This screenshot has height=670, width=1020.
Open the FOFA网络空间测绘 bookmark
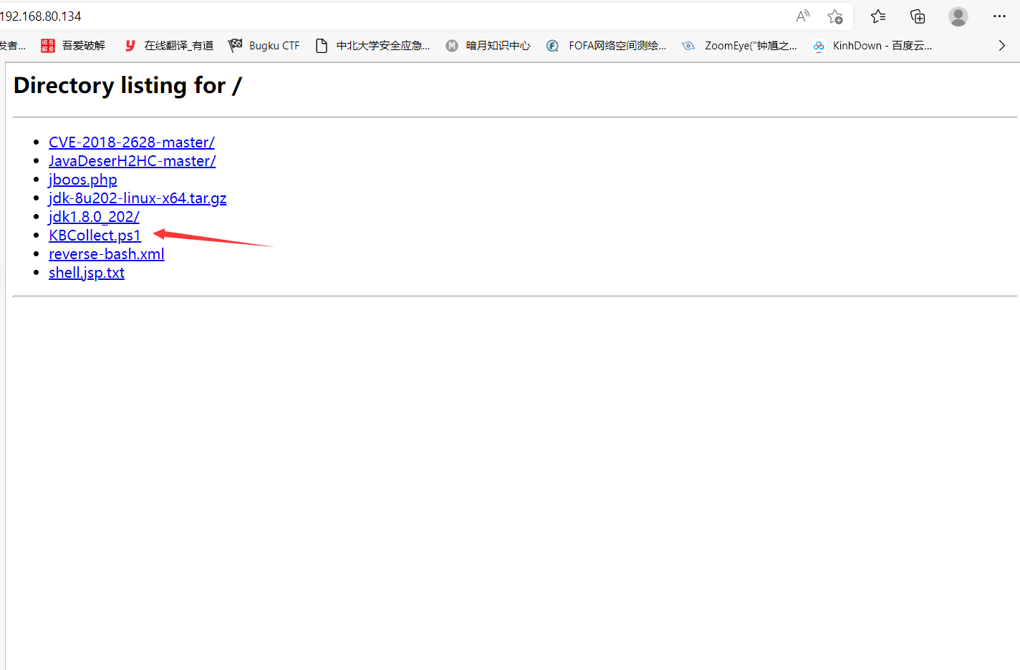607,46
